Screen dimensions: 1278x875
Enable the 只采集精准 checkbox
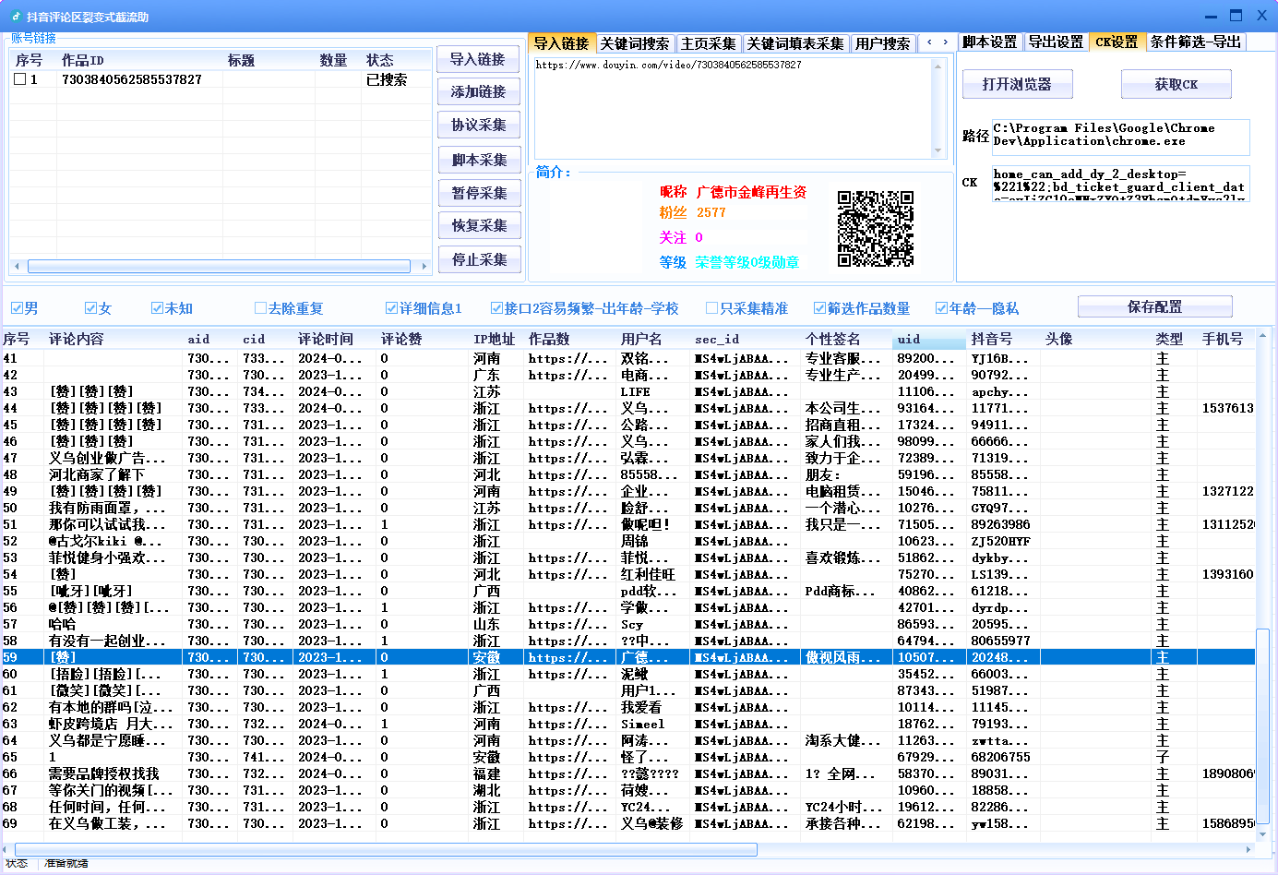point(711,308)
